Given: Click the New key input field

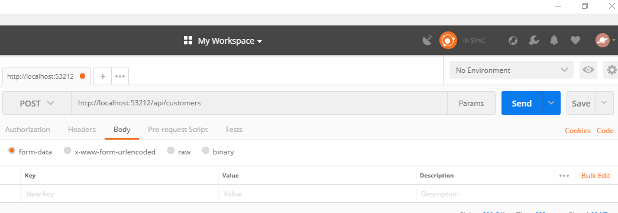Looking at the screenshot, I should (120, 193).
